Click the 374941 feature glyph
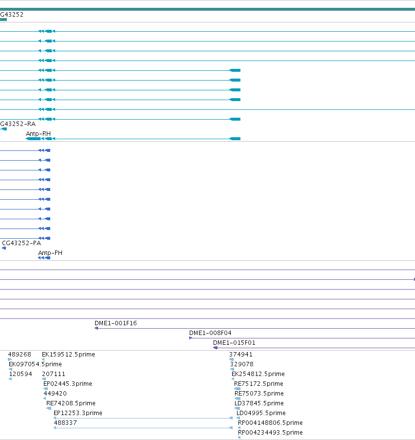The image size is (415, 440). (232, 359)
